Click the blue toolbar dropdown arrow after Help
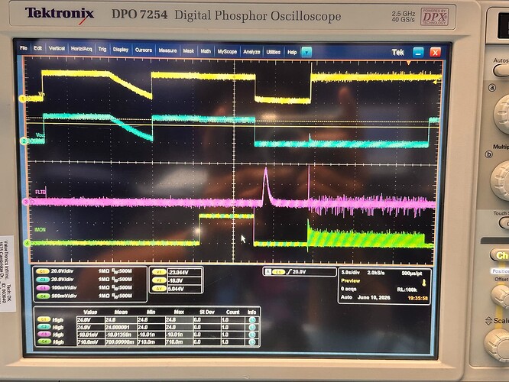This screenshot has width=509, height=382. pos(306,52)
